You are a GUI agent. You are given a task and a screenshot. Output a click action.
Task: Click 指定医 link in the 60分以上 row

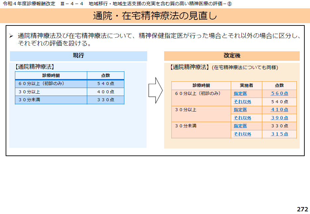(x=240, y=94)
